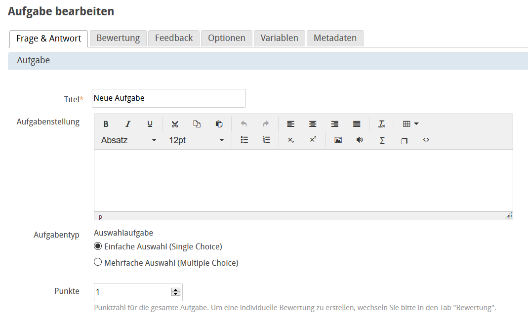528x323 pixels.
Task: Insert an audio file using the speaker icon
Action: 359,140
